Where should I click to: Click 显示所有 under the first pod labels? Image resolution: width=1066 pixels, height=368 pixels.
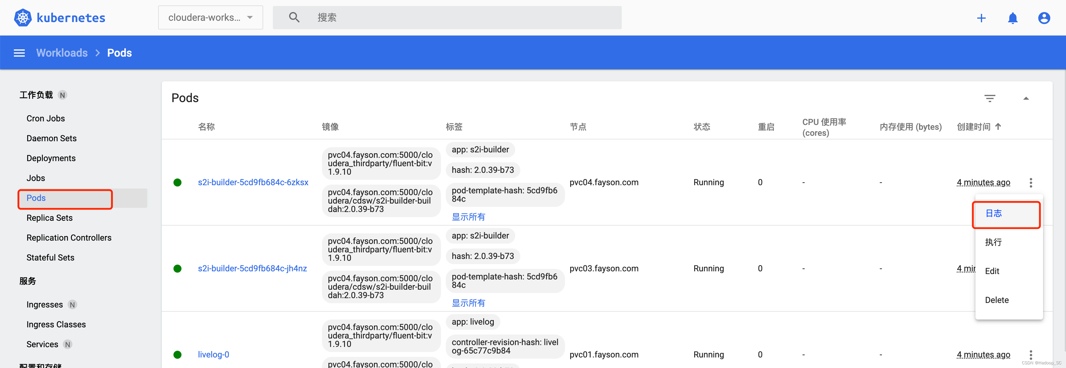point(468,217)
